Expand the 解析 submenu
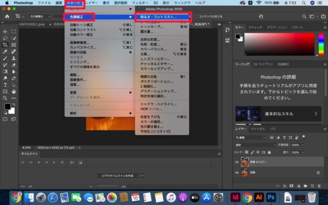 (100, 113)
